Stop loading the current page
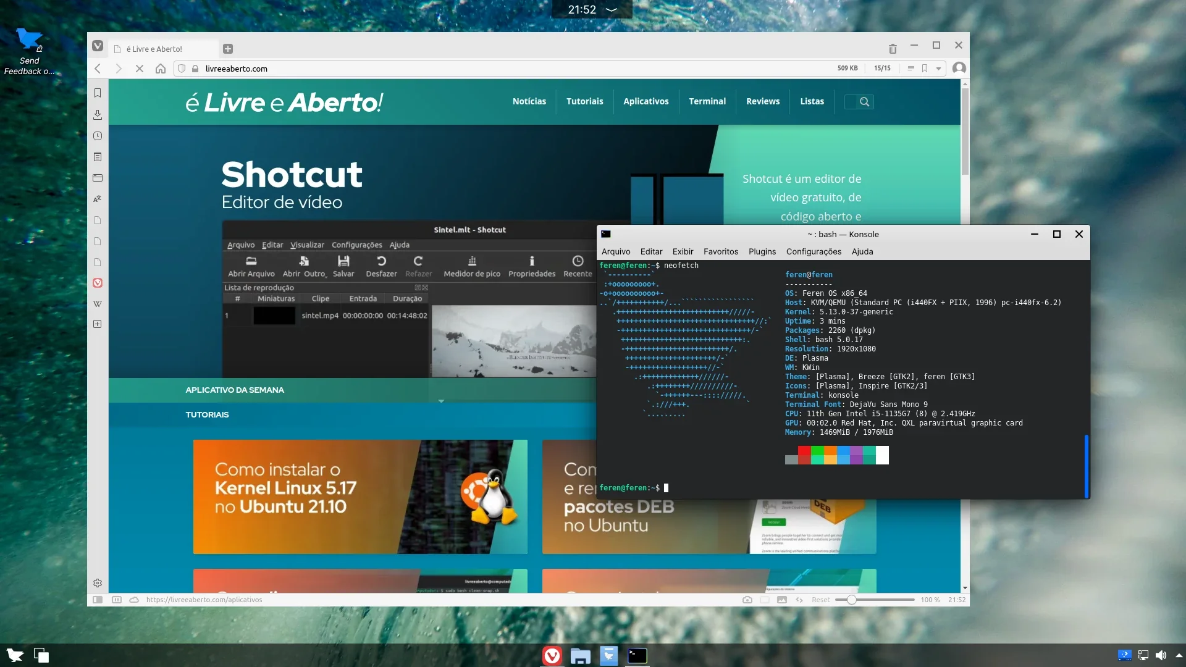This screenshot has height=667, width=1186. (140, 69)
